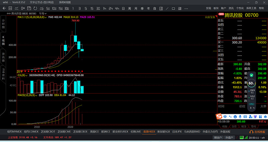The height and width of the screenshot is (142, 268).
Task: Open the quote list table icon
Action: tap(10, 8)
